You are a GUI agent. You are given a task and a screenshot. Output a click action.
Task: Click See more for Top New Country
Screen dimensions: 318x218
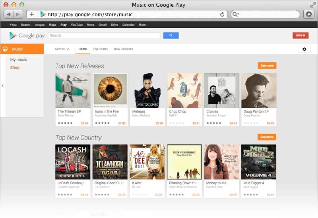[267, 137]
